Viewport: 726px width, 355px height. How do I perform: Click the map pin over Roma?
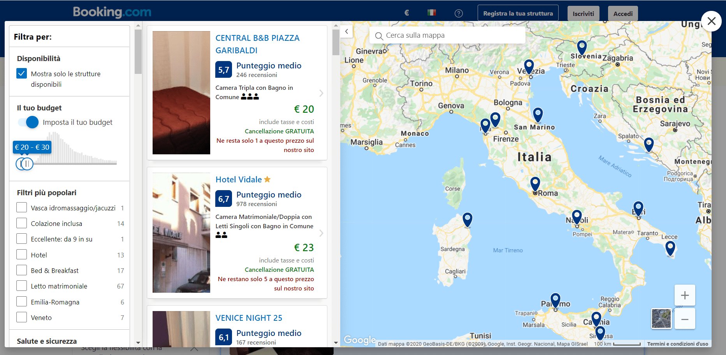point(535,184)
